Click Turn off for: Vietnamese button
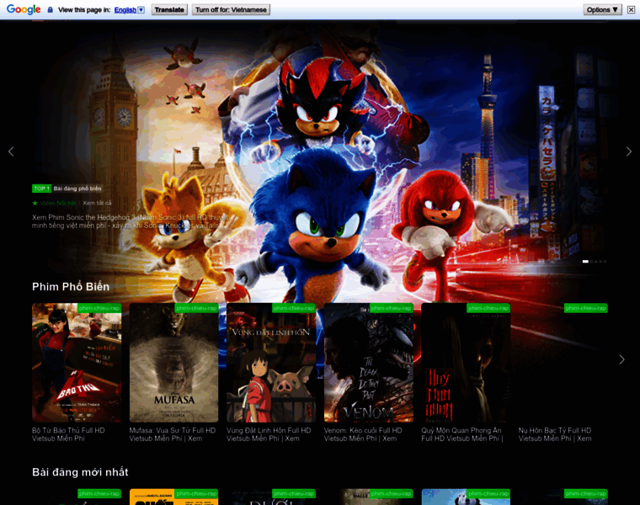Screen dimensions: 640x505 pos(231,10)
